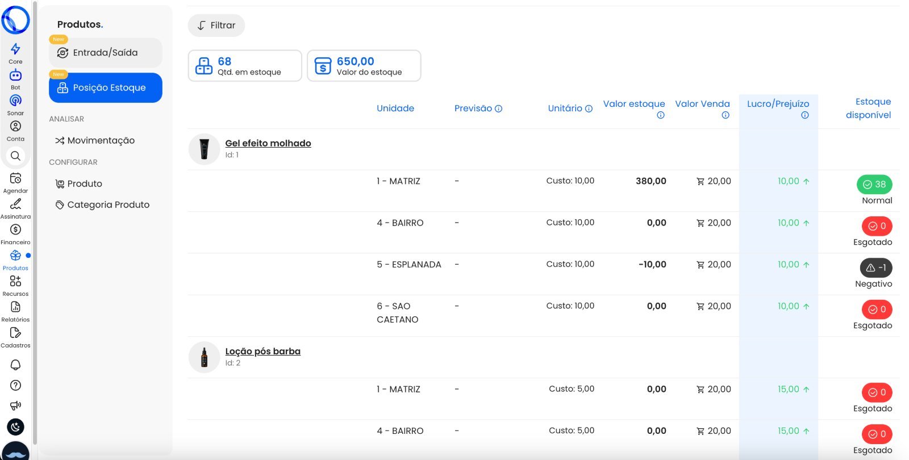Toggle dark mode moon icon
The height and width of the screenshot is (460, 909).
(x=15, y=426)
